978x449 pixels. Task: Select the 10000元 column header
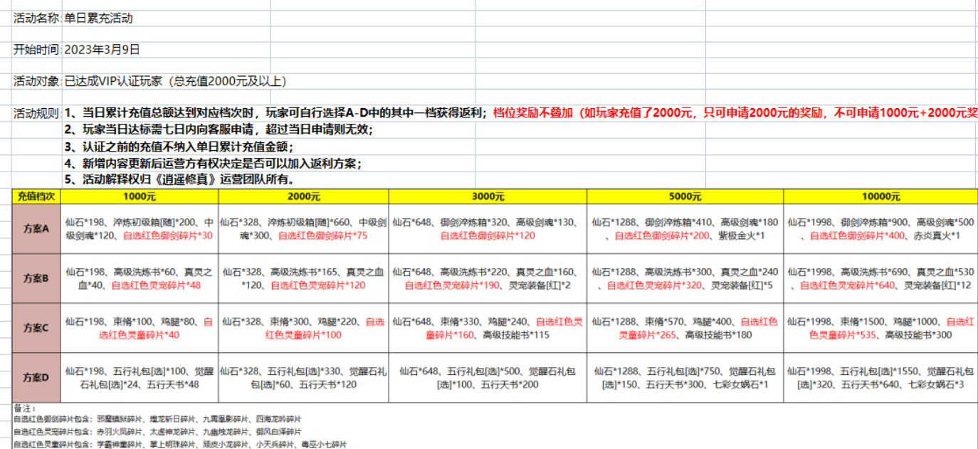tap(880, 196)
